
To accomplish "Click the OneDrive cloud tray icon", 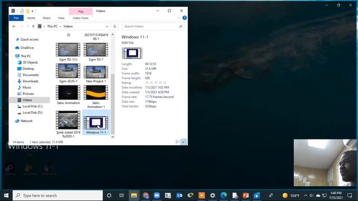I will [x=318, y=195].
